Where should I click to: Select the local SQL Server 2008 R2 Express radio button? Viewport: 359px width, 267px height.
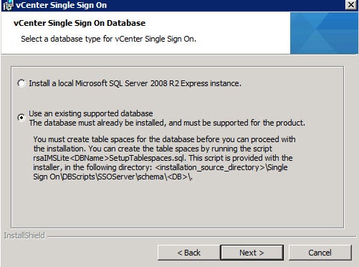[x=21, y=83]
